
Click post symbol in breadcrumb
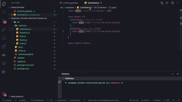click(113, 8)
